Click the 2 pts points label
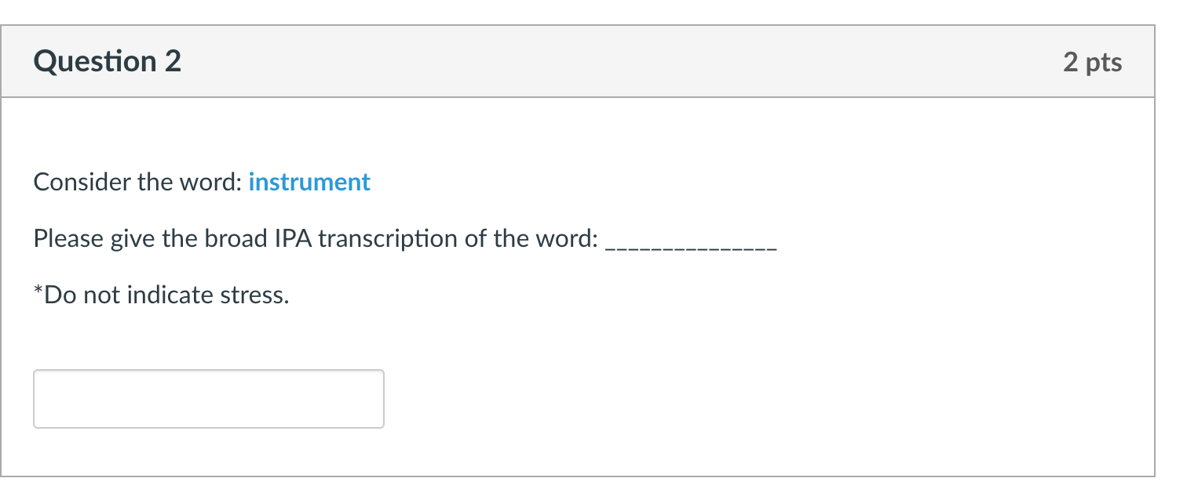The height and width of the screenshot is (489, 1187). [1093, 62]
